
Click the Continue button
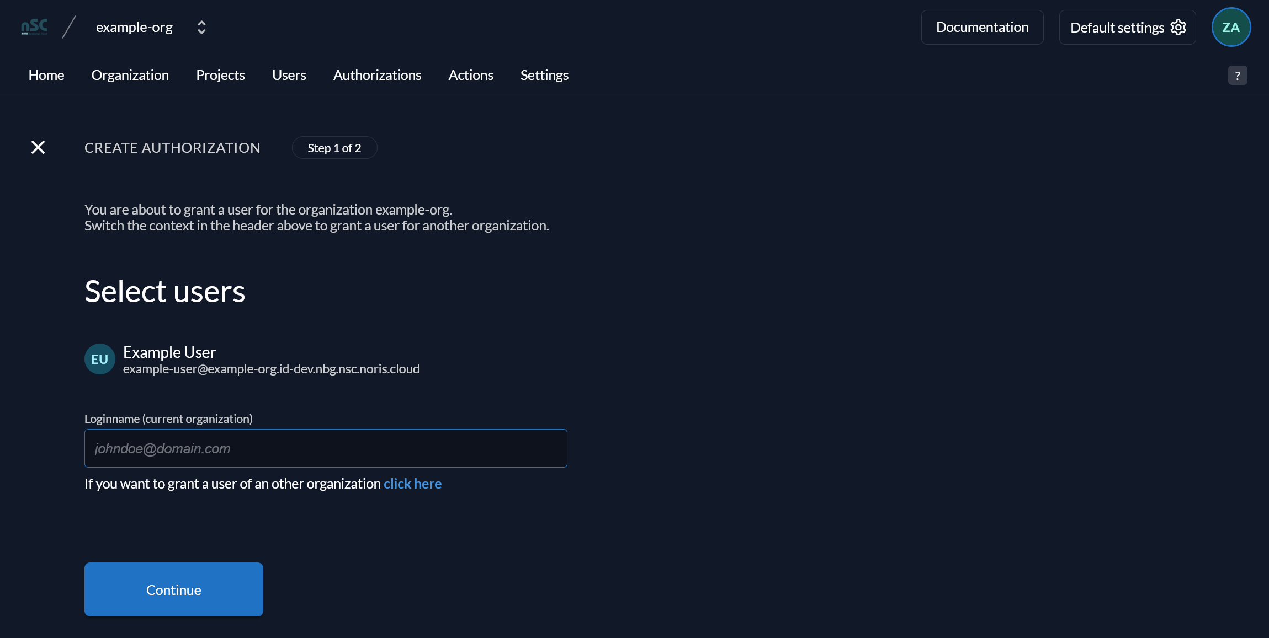174,589
